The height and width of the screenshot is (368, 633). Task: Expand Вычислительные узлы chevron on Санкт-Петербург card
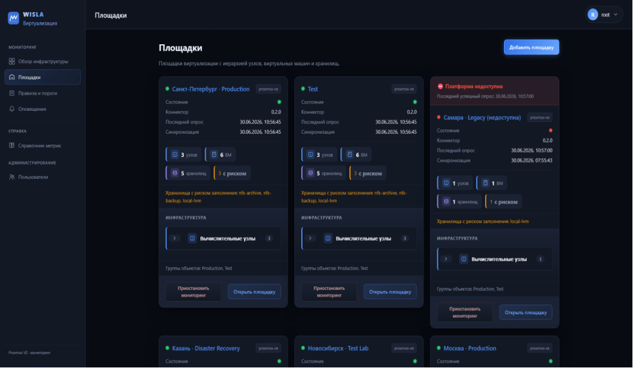click(x=175, y=238)
